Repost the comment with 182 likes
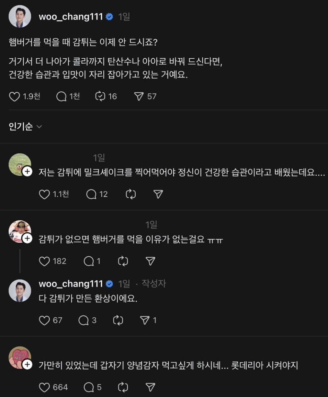Viewport: 328px width, 397px height. pos(123,261)
